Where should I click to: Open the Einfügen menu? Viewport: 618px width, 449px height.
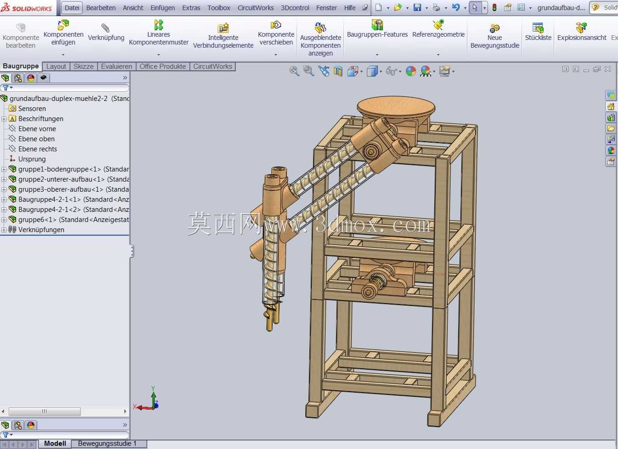pyautogui.click(x=163, y=8)
